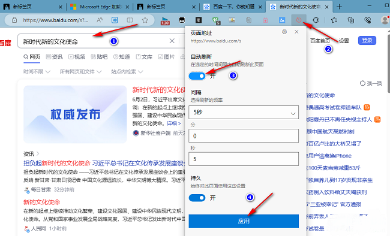Click the blue 应用 apply button
Screen dimensions: 390x236
click(x=244, y=221)
